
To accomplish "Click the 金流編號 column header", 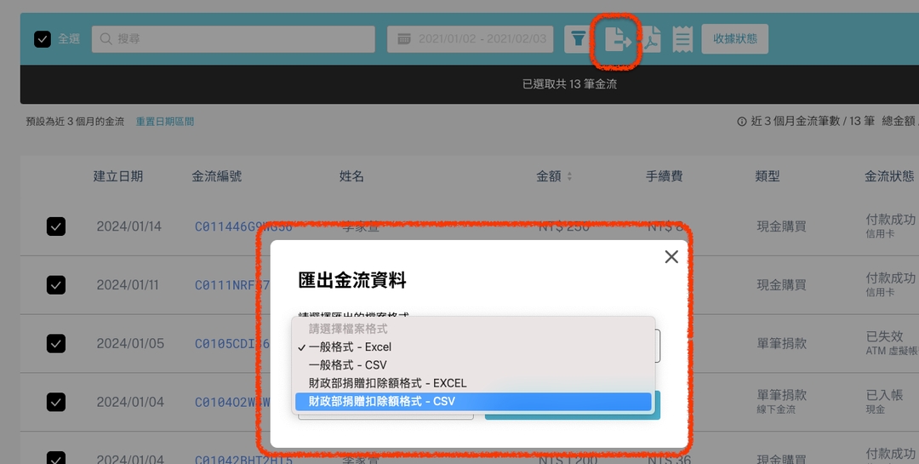I will pyautogui.click(x=216, y=176).
